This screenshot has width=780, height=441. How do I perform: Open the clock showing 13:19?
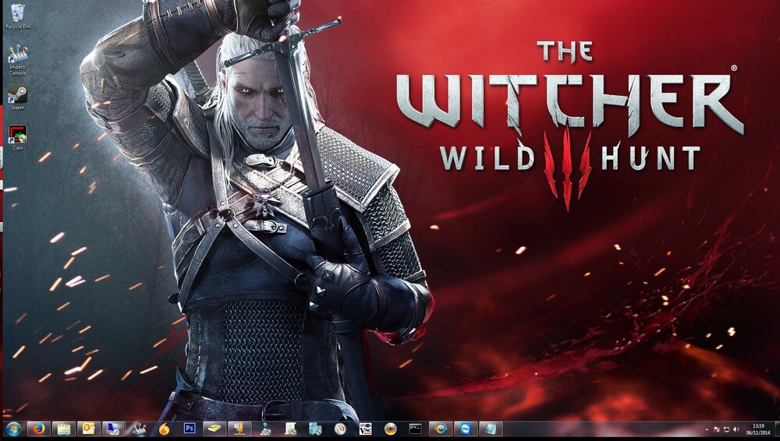pyautogui.click(x=758, y=429)
